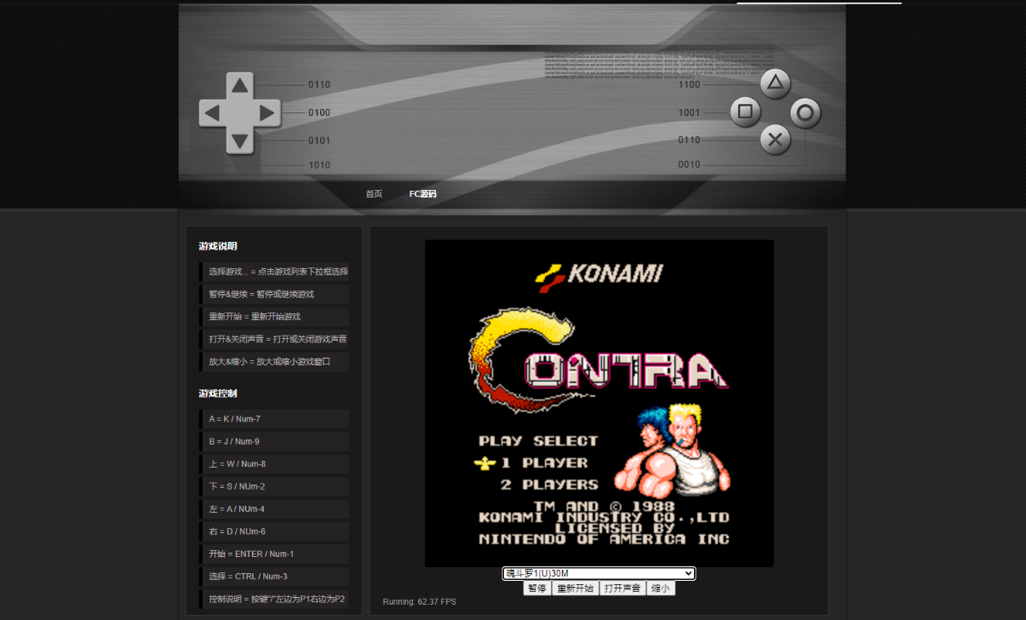Open the game selection dropdown
Screen dimensions: 1026x620
click(x=599, y=573)
